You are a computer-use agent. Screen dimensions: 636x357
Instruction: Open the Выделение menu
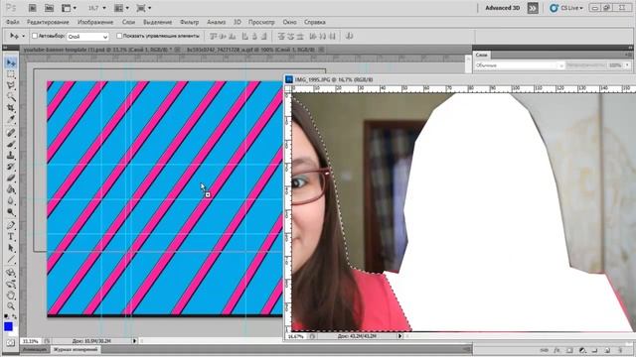(157, 22)
